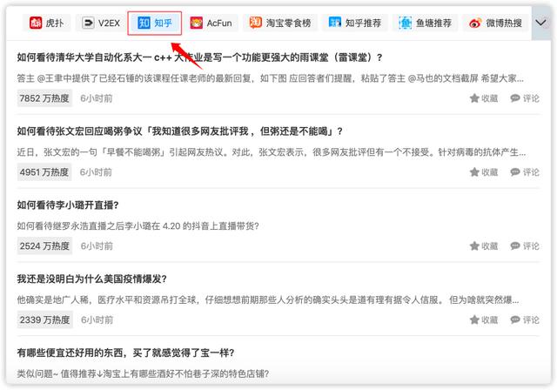Click summary text starting 他确实是地广人稀
This screenshot has width=557, height=390.
coord(268,299)
